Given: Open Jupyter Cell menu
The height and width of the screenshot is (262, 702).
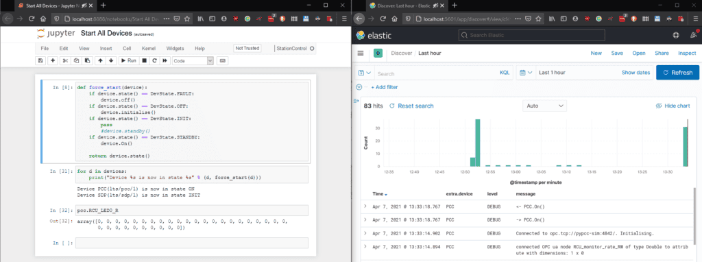Looking at the screenshot, I should point(127,49).
